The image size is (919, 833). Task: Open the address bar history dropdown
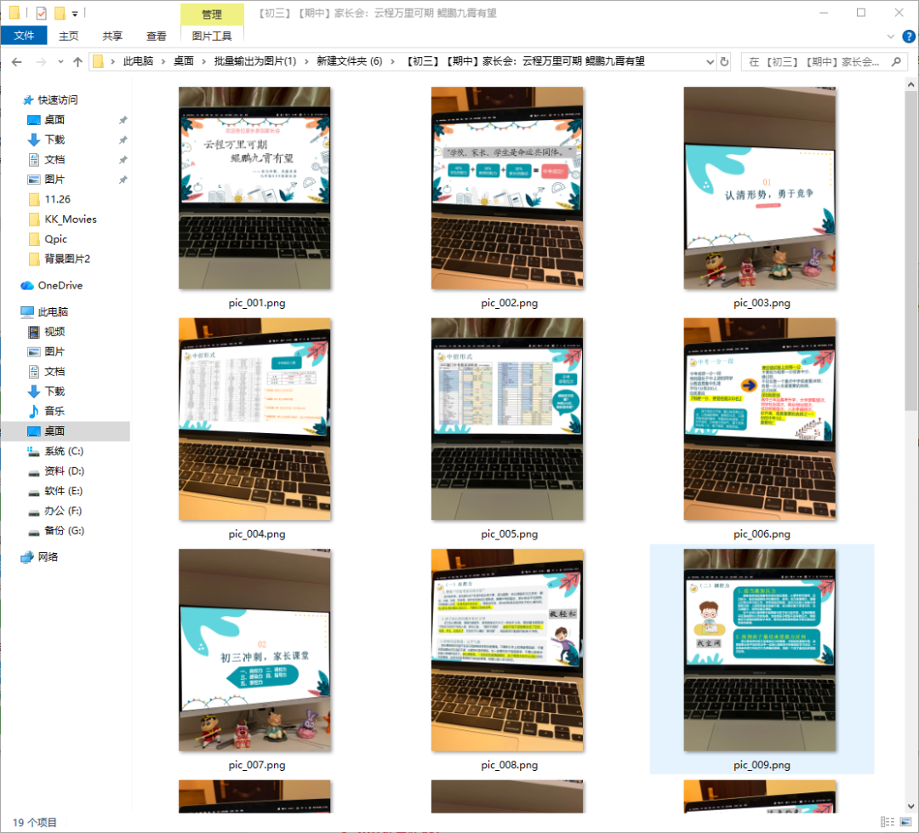pos(710,62)
